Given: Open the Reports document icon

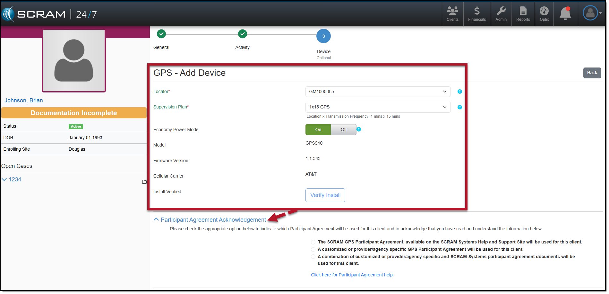Looking at the screenshot, I should click(x=523, y=14).
